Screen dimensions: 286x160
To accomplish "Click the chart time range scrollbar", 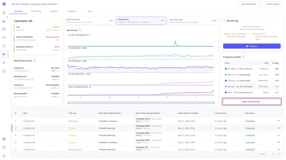I will 141,103.
